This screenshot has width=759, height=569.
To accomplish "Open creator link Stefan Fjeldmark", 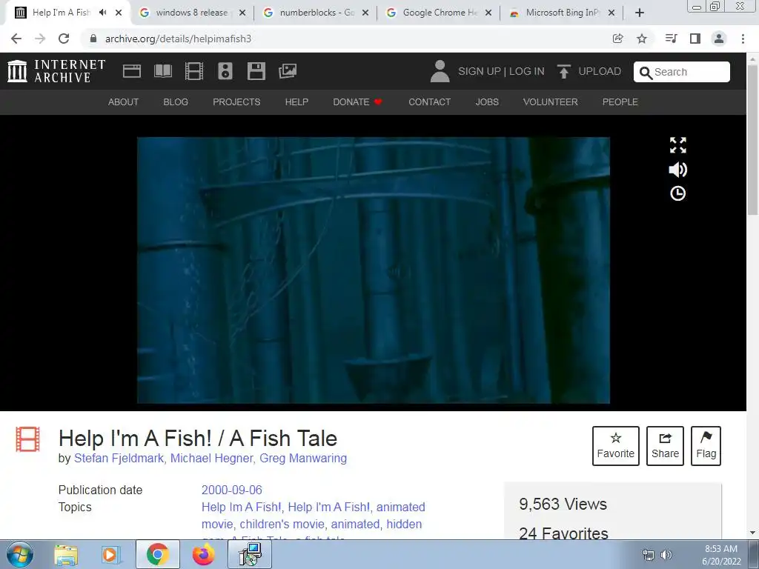I will (119, 458).
